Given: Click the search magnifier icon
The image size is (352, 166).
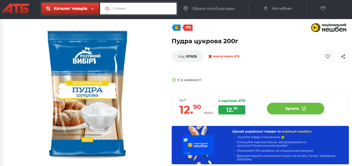Looking at the screenshot, I should click(107, 8).
